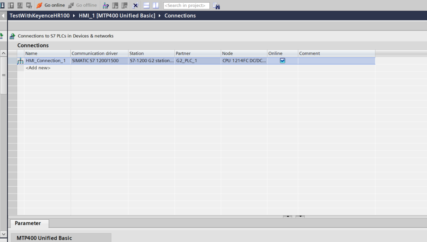This screenshot has height=242, width=427.
Task: Click the G2_PLC_1 partner cell
Action: (197, 60)
